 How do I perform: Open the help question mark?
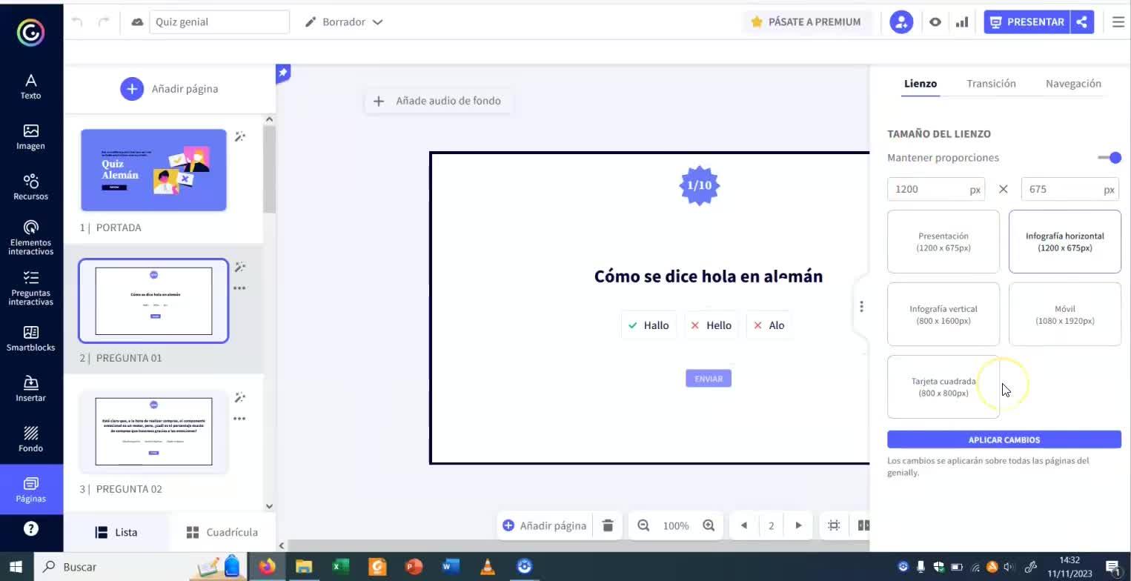coord(31,528)
